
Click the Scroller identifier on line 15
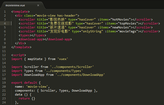click(x=31, y=67)
